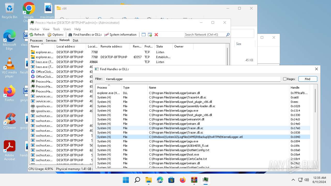Open Adobe Acrobat desktop shortcut
331x186 pixels.
pos(10,151)
